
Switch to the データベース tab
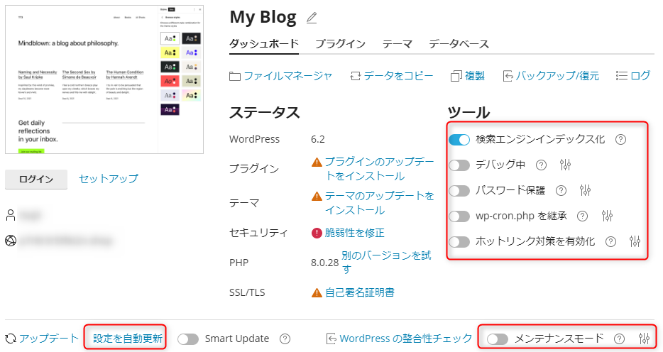click(x=459, y=44)
